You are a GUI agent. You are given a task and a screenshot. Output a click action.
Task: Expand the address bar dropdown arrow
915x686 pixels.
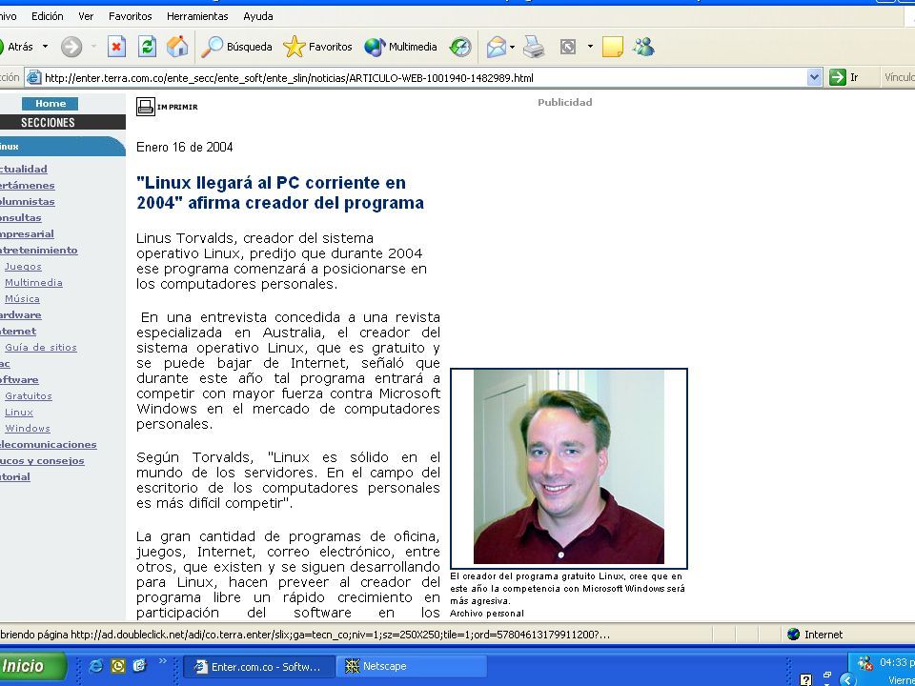coord(814,77)
